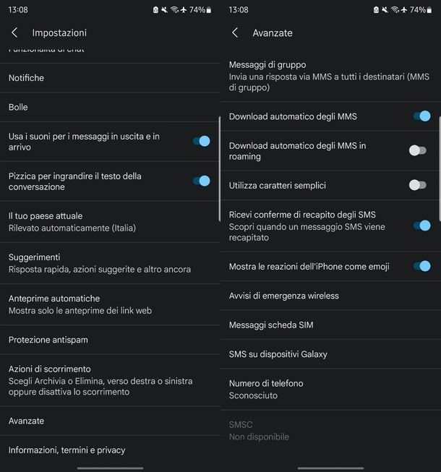Disable sounds for outgoing and incoming messages
Viewport: 441px width, 472px height.
click(202, 141)
